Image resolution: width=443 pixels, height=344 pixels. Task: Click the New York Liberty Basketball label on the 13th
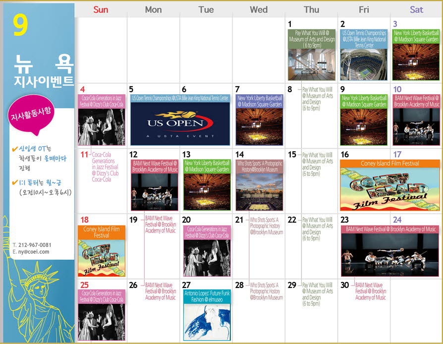(207, 167)
